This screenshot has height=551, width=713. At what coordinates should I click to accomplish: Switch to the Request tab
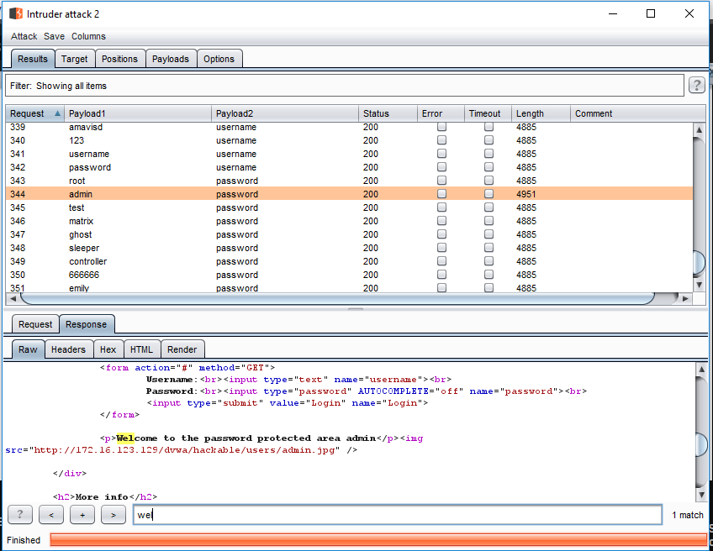(35, 324)
